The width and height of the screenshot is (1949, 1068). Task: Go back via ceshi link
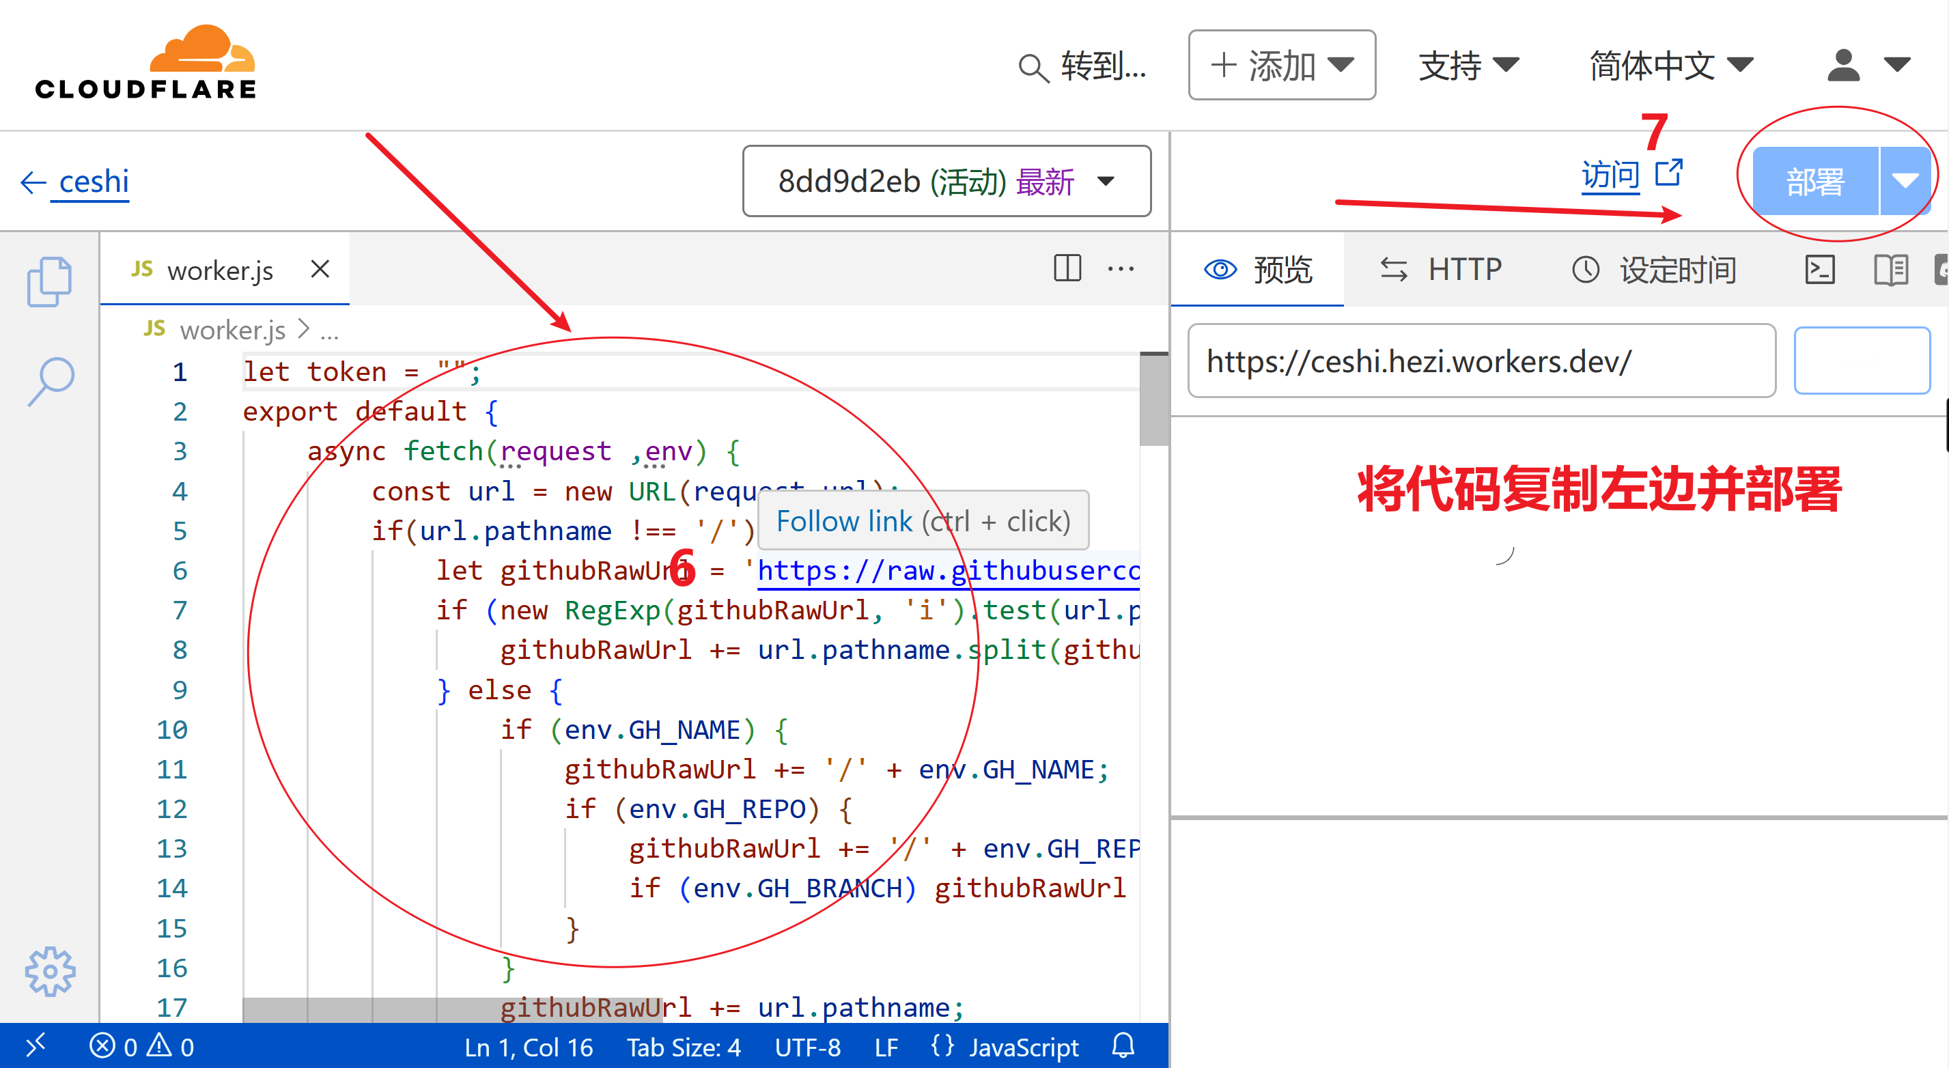[x=75, y=182]
